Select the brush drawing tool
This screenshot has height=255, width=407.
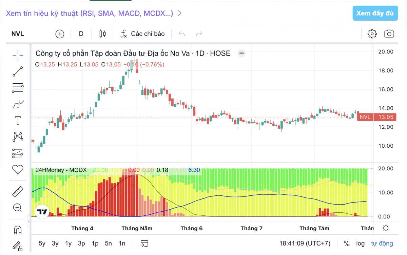tap(18, 104)
